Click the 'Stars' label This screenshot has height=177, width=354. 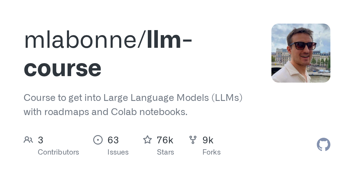pyautogui.click(x=165, y=152)
